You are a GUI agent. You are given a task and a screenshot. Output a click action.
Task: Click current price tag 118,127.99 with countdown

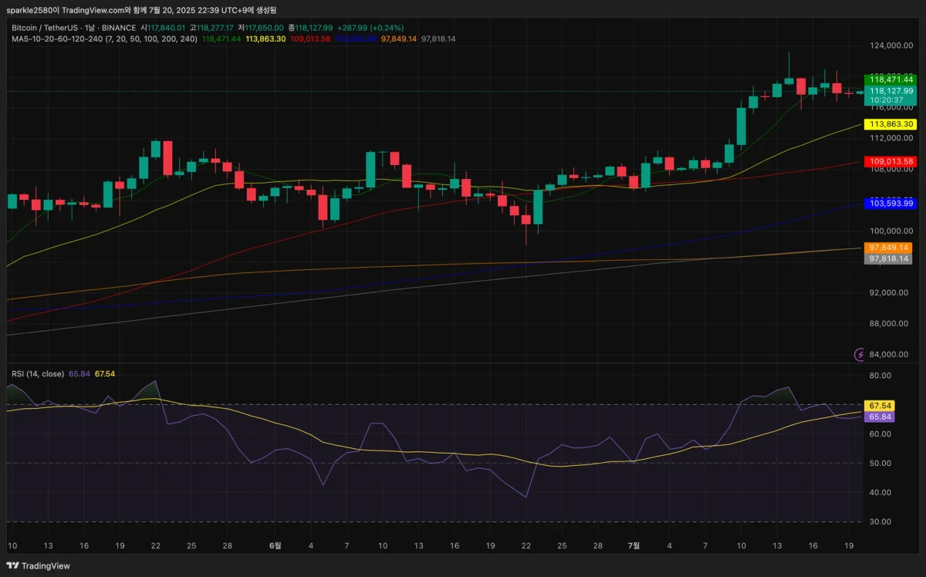pyautogui.click(x=891, y=95)
